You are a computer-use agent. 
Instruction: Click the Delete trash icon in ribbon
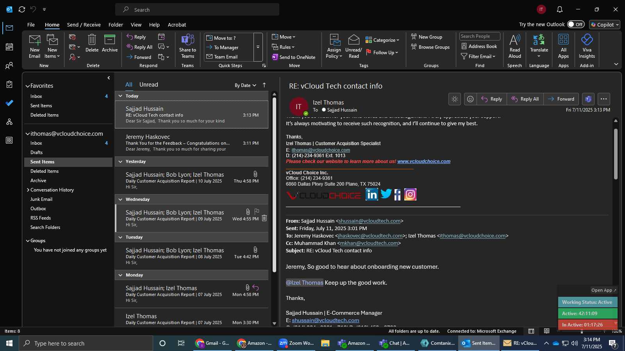point(92,43)
